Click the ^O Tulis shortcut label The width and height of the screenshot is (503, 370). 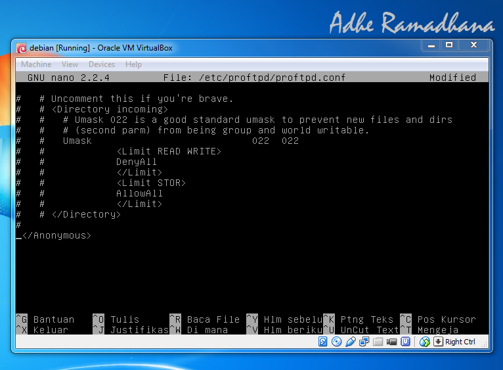click(116, 319)
